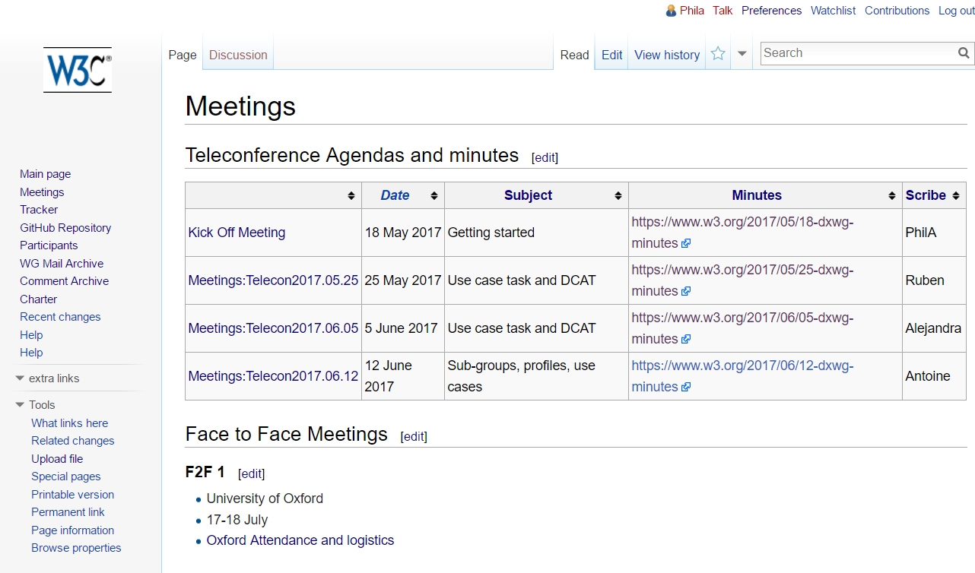Edit the Face to Face Meetings section
The image size is (975, 573).
pyautogui.click(x=414, y=436)
